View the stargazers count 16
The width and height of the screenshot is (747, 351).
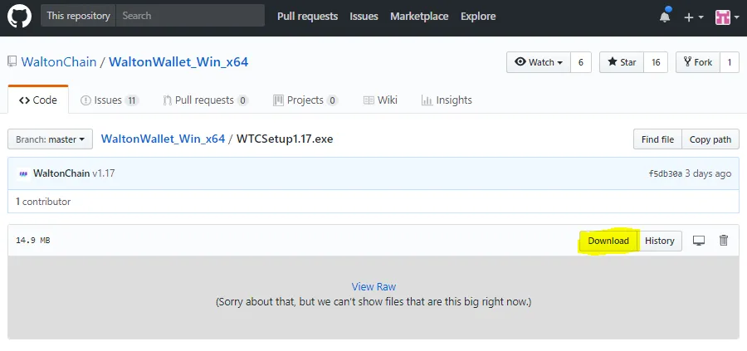pyautogui.click(x=656, y=62)
